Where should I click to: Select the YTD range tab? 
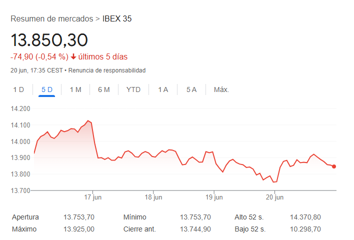click(x=133, y=89)
